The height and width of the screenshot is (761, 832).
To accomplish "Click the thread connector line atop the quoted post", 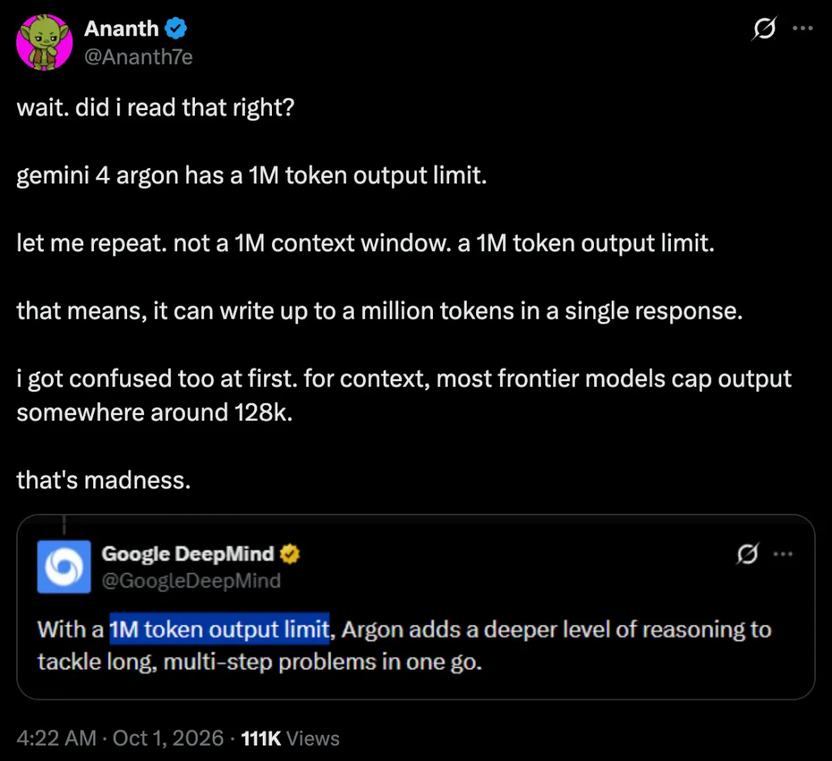I will click(64, 525).
